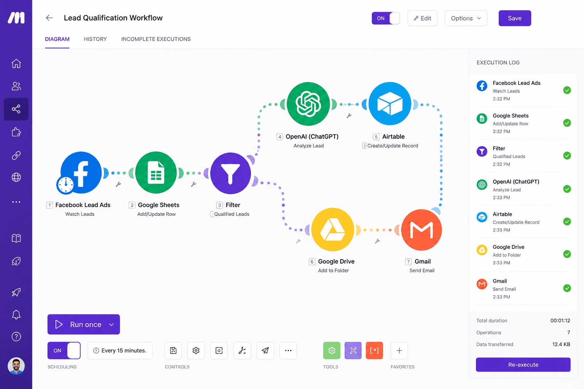Open Airtable entry in execution log
584x389 pixels.
(524, 222)
